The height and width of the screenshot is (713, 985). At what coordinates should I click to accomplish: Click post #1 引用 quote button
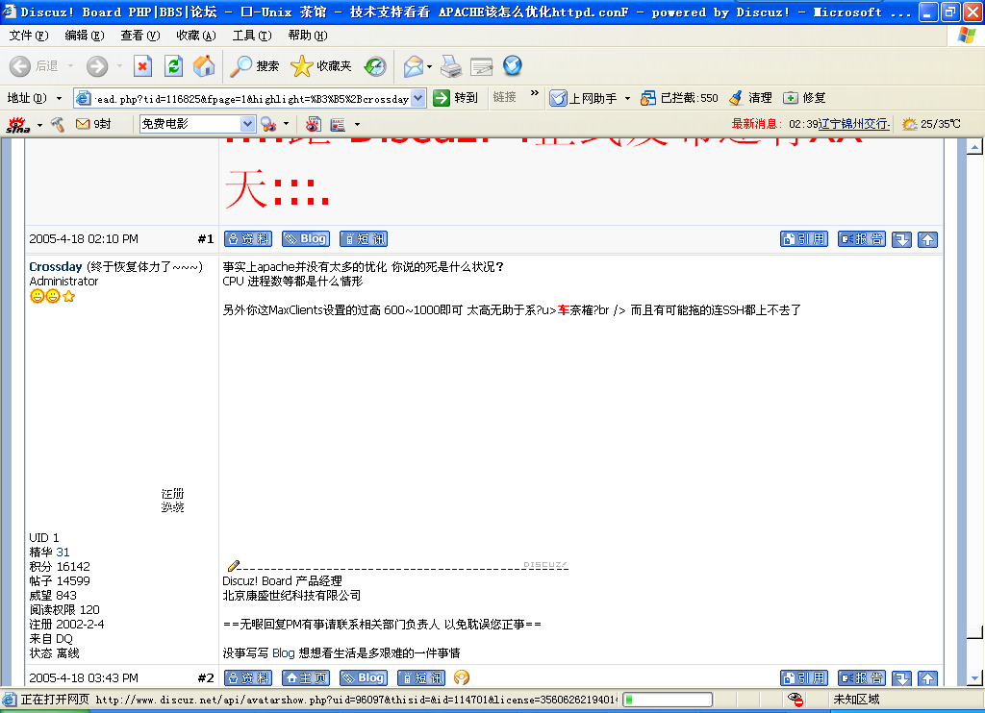[x=804, y=239]
